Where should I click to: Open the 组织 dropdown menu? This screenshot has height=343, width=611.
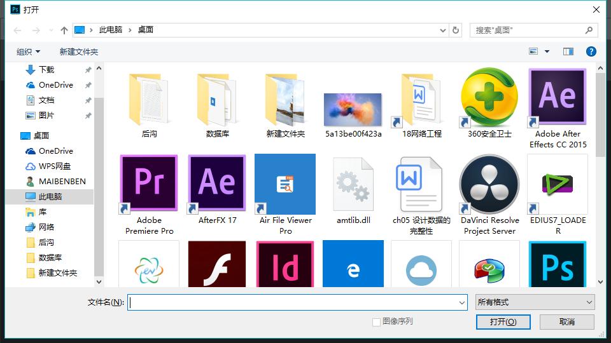pyautogui.click(x=28, y=51)
